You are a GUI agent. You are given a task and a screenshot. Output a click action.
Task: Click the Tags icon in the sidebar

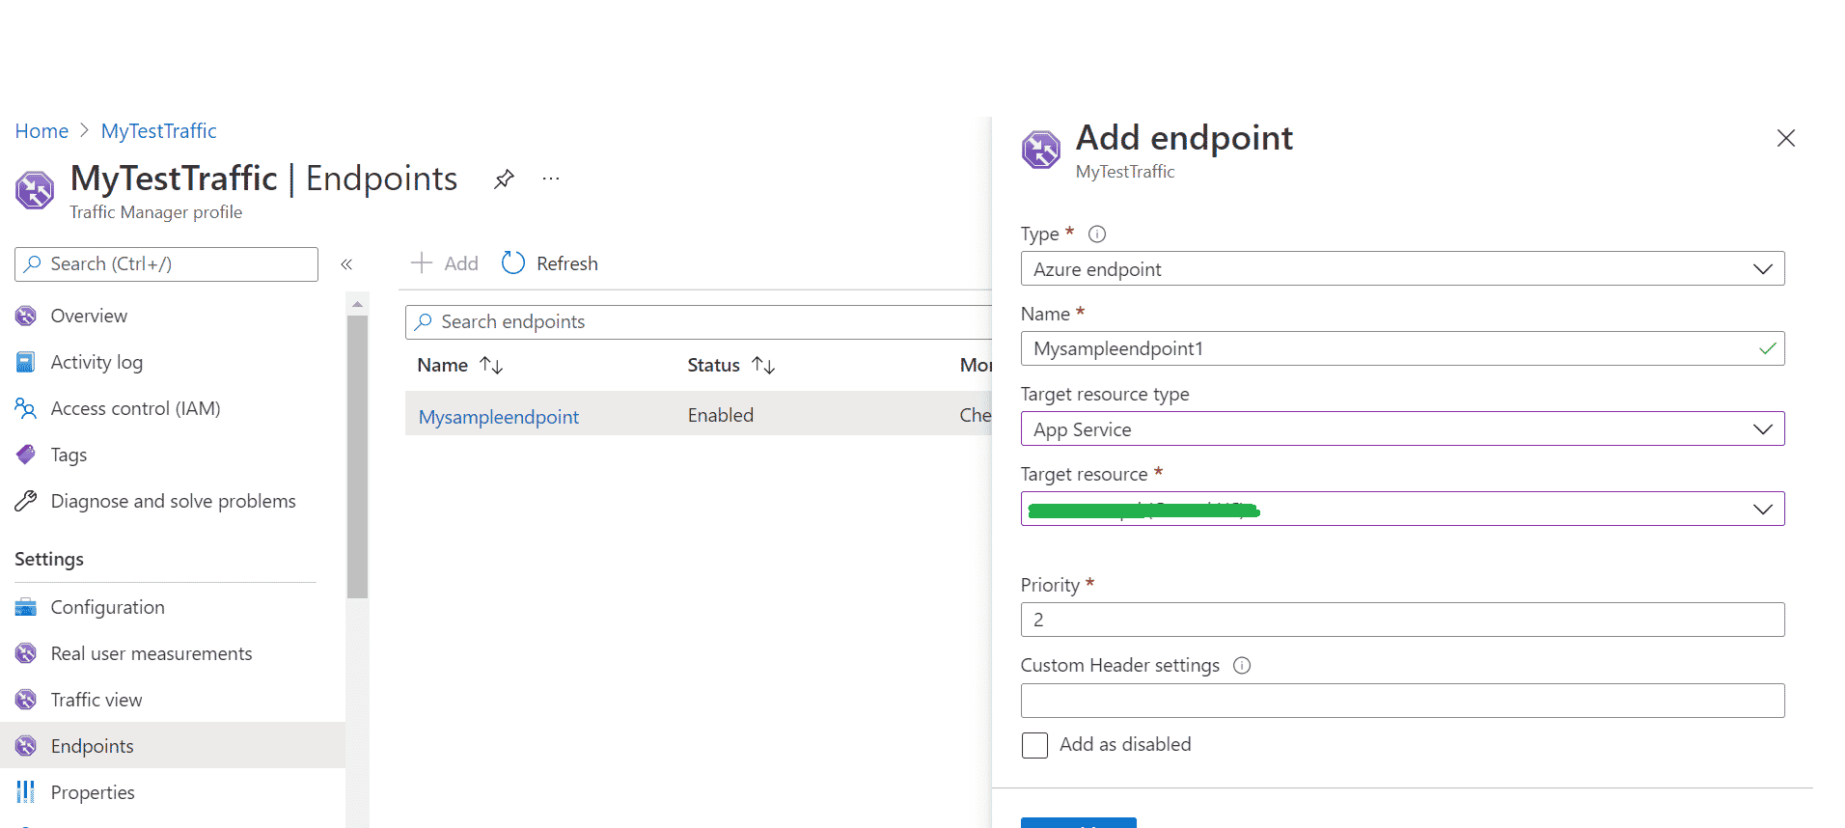pyautogui.click(x=26, y=455)
